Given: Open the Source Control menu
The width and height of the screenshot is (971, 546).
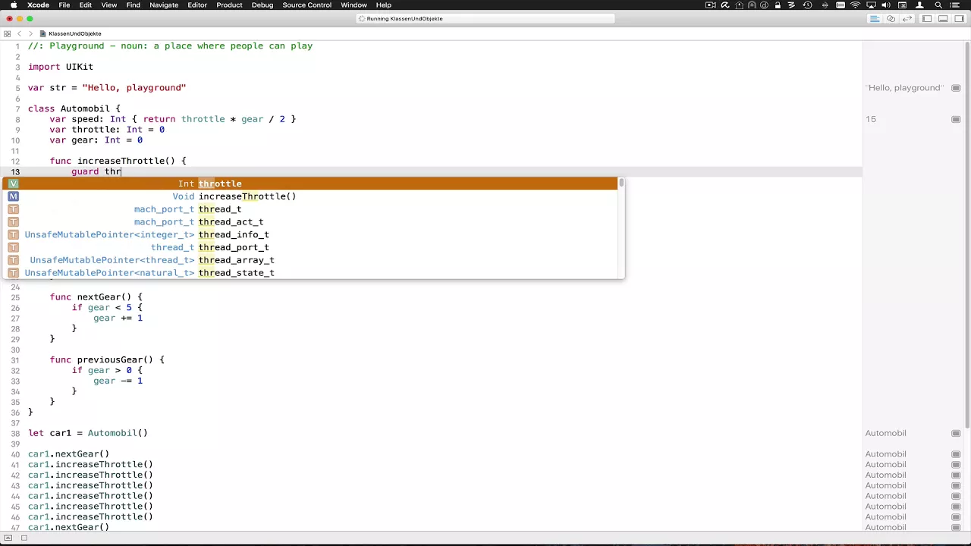Looking at the screenshot, I should pyautogui.click(x=307, y=5).
